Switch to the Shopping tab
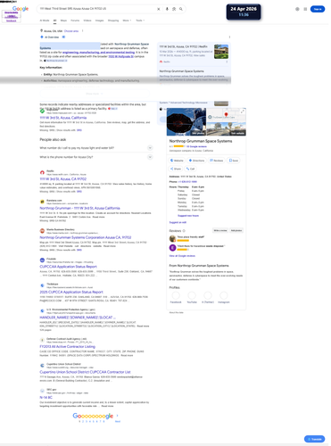331x446 pixels. [x=114, y=21]
